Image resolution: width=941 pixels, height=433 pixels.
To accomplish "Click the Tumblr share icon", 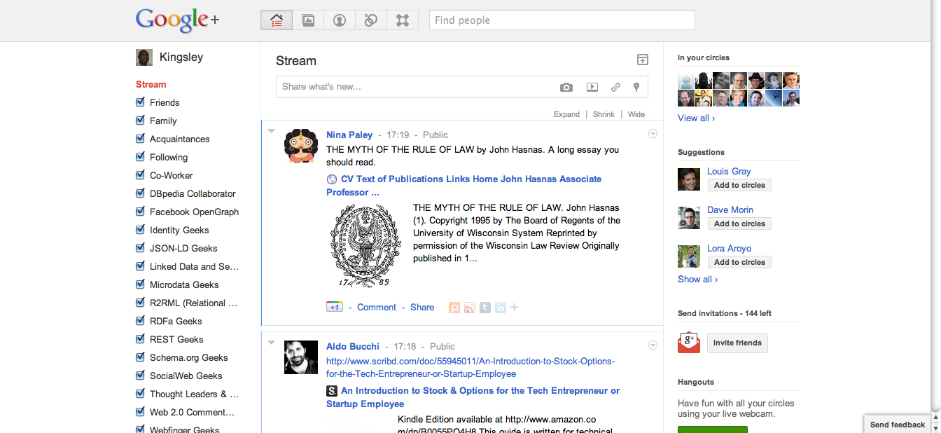I will (x=485, y=308).
